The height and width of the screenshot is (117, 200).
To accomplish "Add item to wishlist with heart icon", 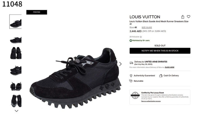I will [x=189, y=17].
